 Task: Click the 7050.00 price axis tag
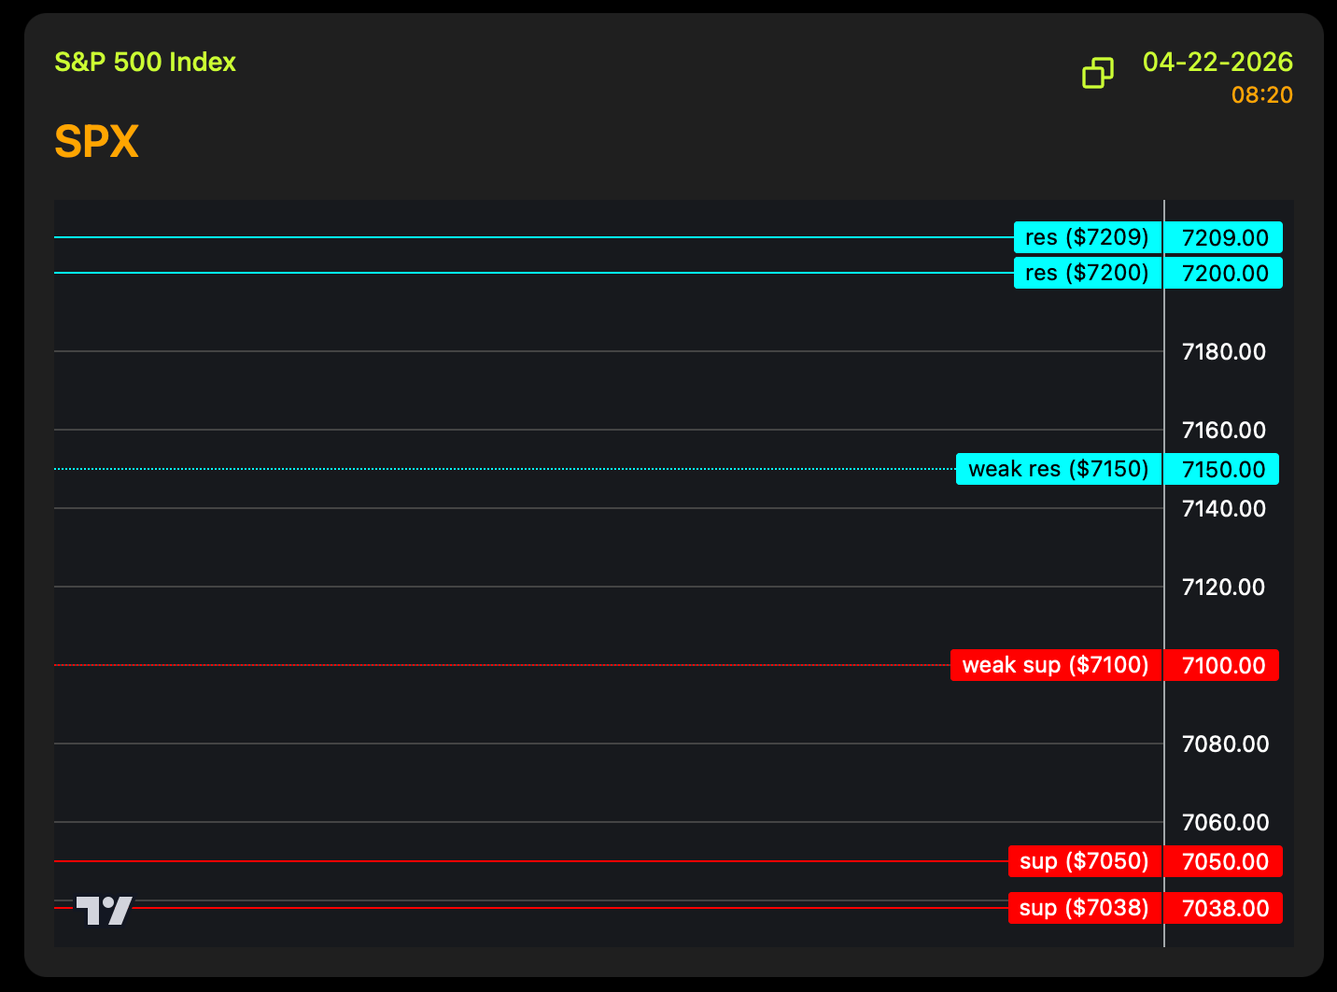[1224, 861]
